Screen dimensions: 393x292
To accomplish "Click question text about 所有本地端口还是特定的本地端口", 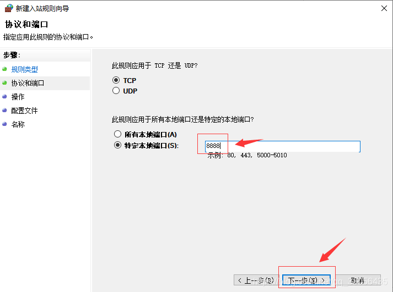I will tap(182, 119).
